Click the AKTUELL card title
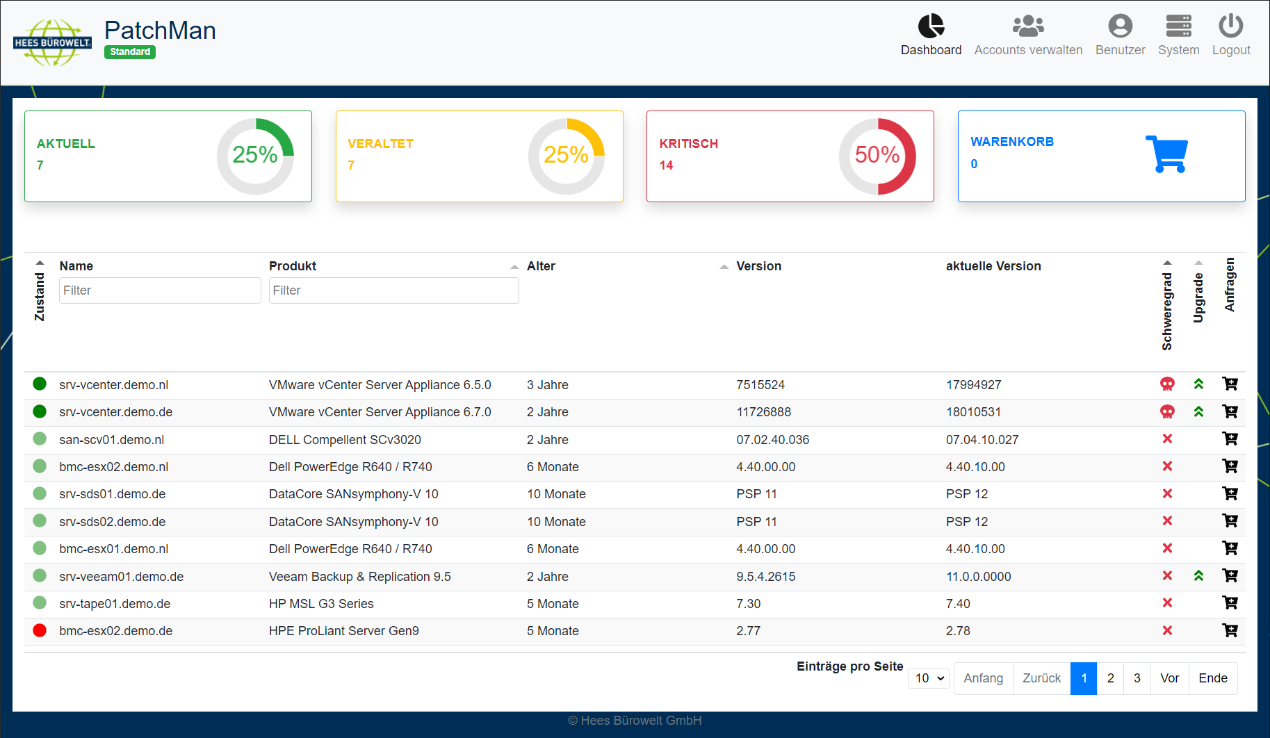The width and height of the screenshot is (1270, 738). click(x=66, y=144)
